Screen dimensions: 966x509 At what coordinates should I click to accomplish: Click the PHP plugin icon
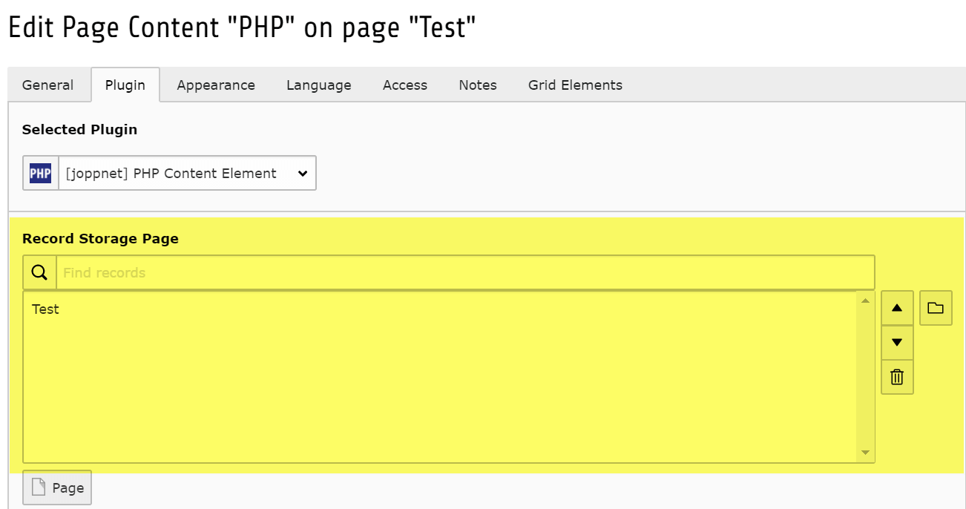(40, 174)
